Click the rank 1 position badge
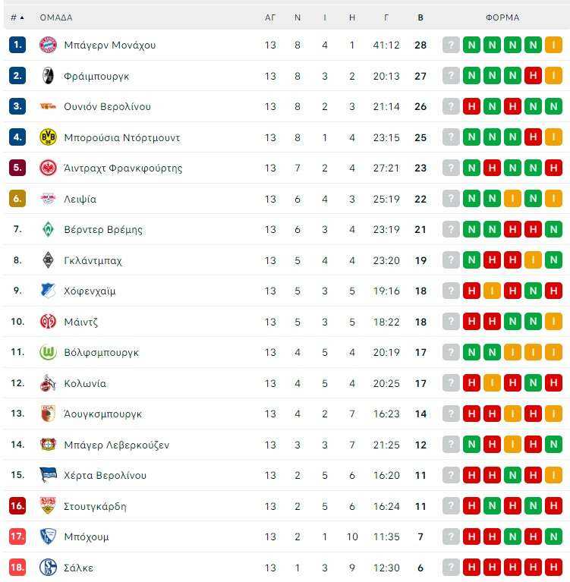 click(x=17, y=45)
